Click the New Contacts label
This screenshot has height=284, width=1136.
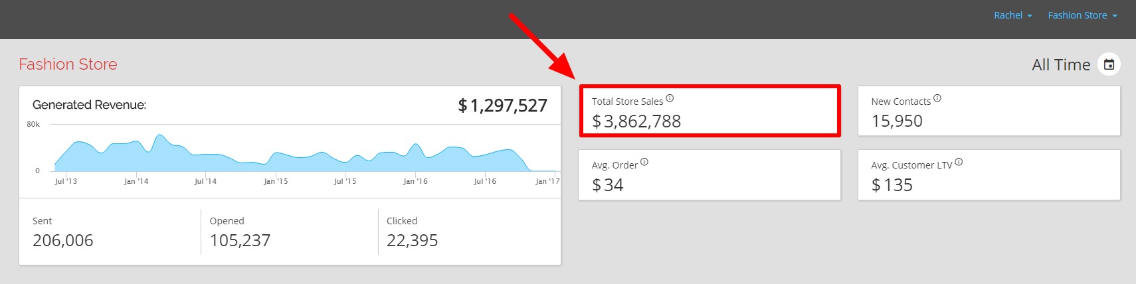tap(901, 102)
